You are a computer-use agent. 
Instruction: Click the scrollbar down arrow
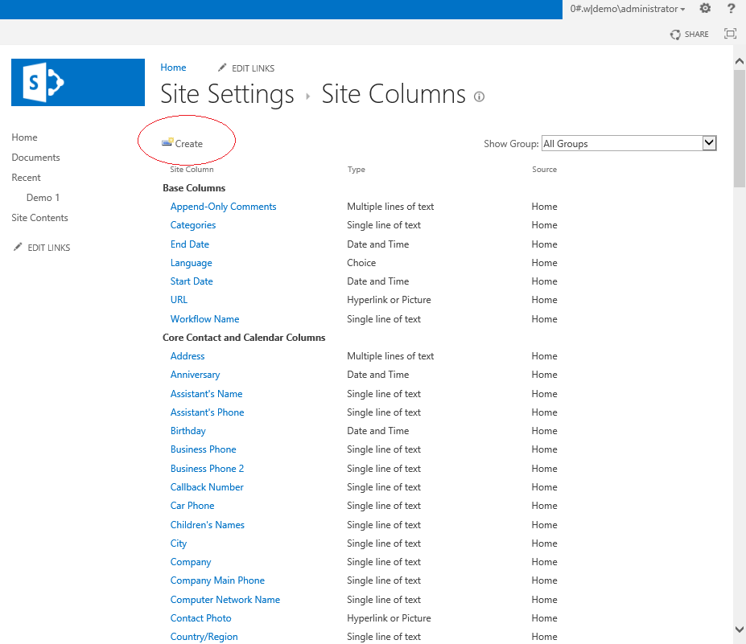tap(738, 629)
